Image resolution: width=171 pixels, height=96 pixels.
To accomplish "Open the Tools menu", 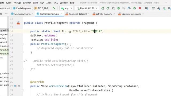I will point(49,3).
